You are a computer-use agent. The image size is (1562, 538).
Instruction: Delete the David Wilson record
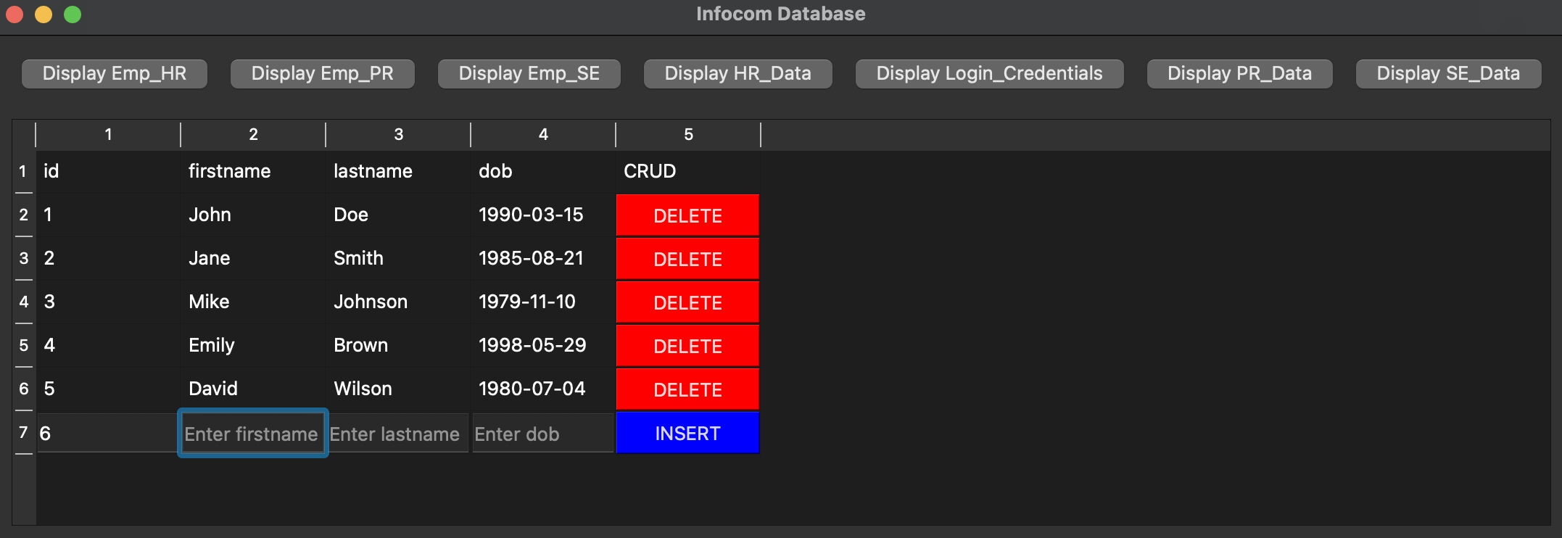(x=687, y=389)
